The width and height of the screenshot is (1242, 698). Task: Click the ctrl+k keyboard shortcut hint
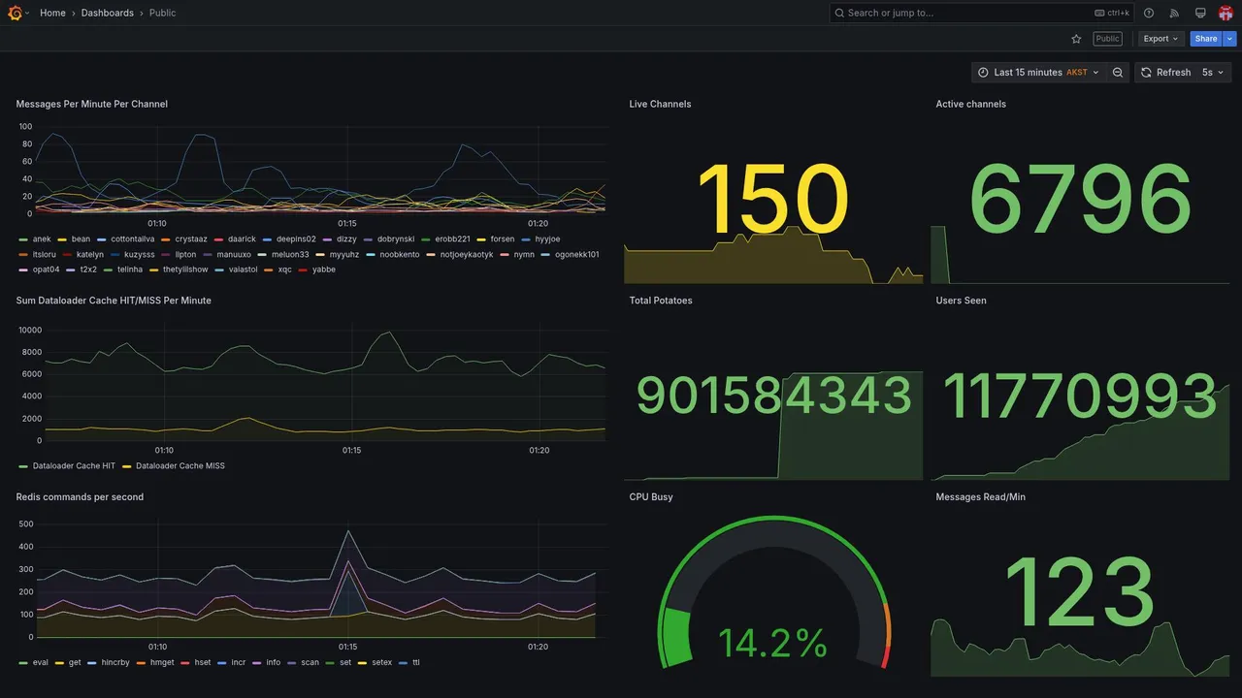[x=1112, y=13]
